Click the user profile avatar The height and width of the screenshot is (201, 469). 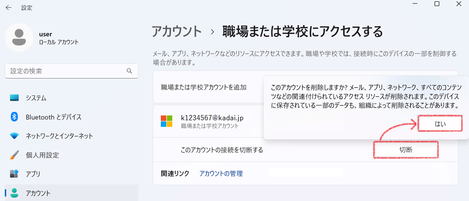point(19,38)
